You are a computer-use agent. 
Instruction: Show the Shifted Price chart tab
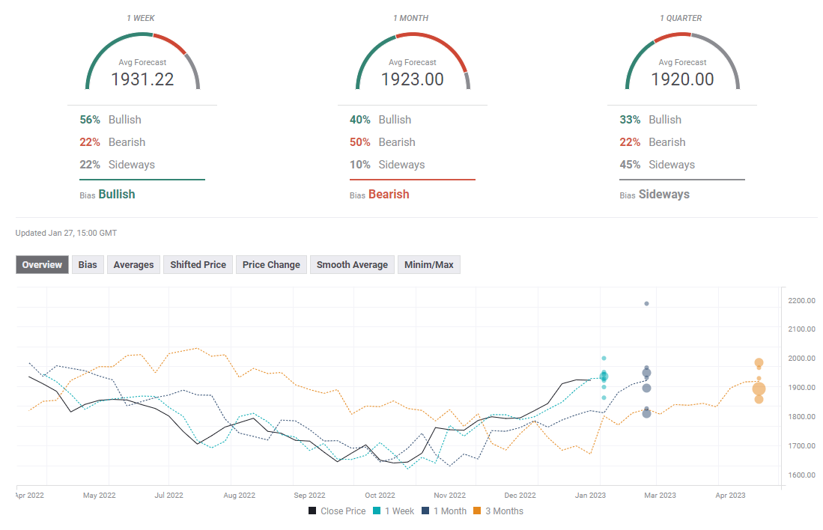198,265
